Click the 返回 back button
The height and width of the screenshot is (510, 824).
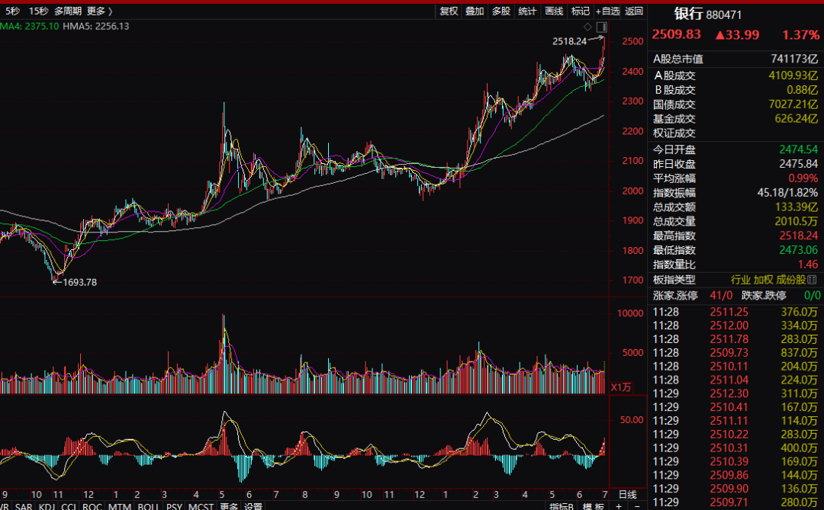634,11
